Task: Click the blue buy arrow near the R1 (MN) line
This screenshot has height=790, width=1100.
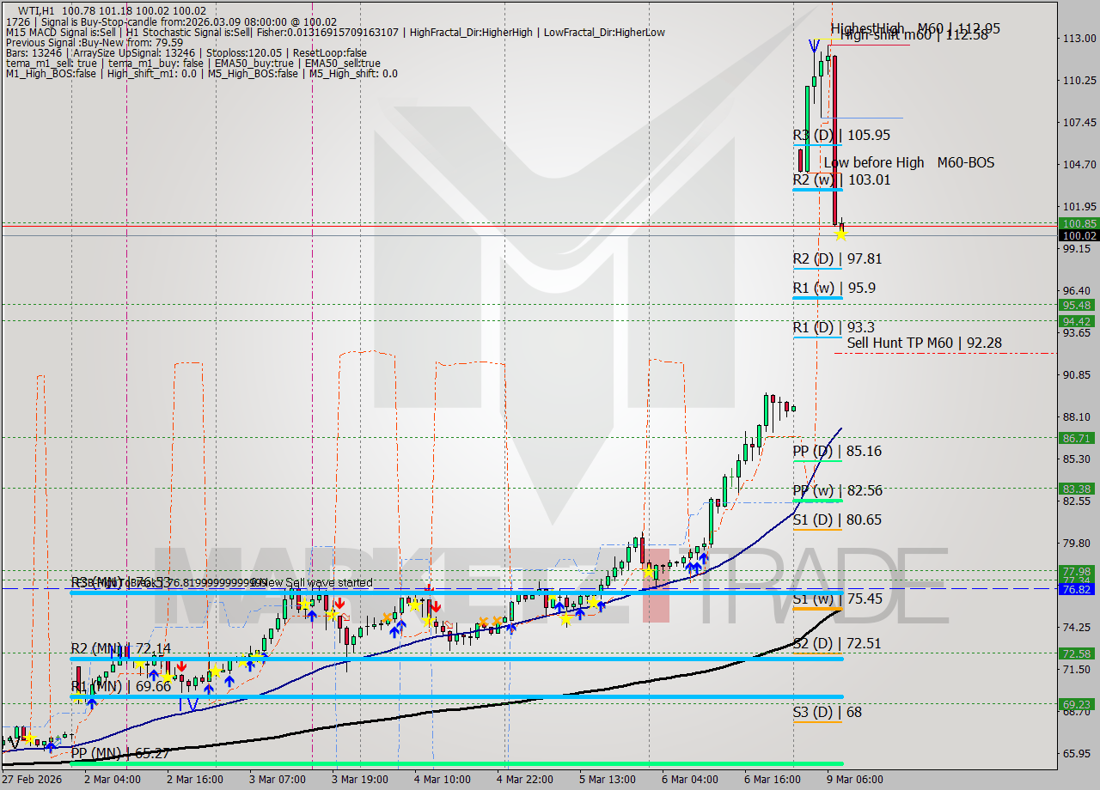Action: point(92,702)
